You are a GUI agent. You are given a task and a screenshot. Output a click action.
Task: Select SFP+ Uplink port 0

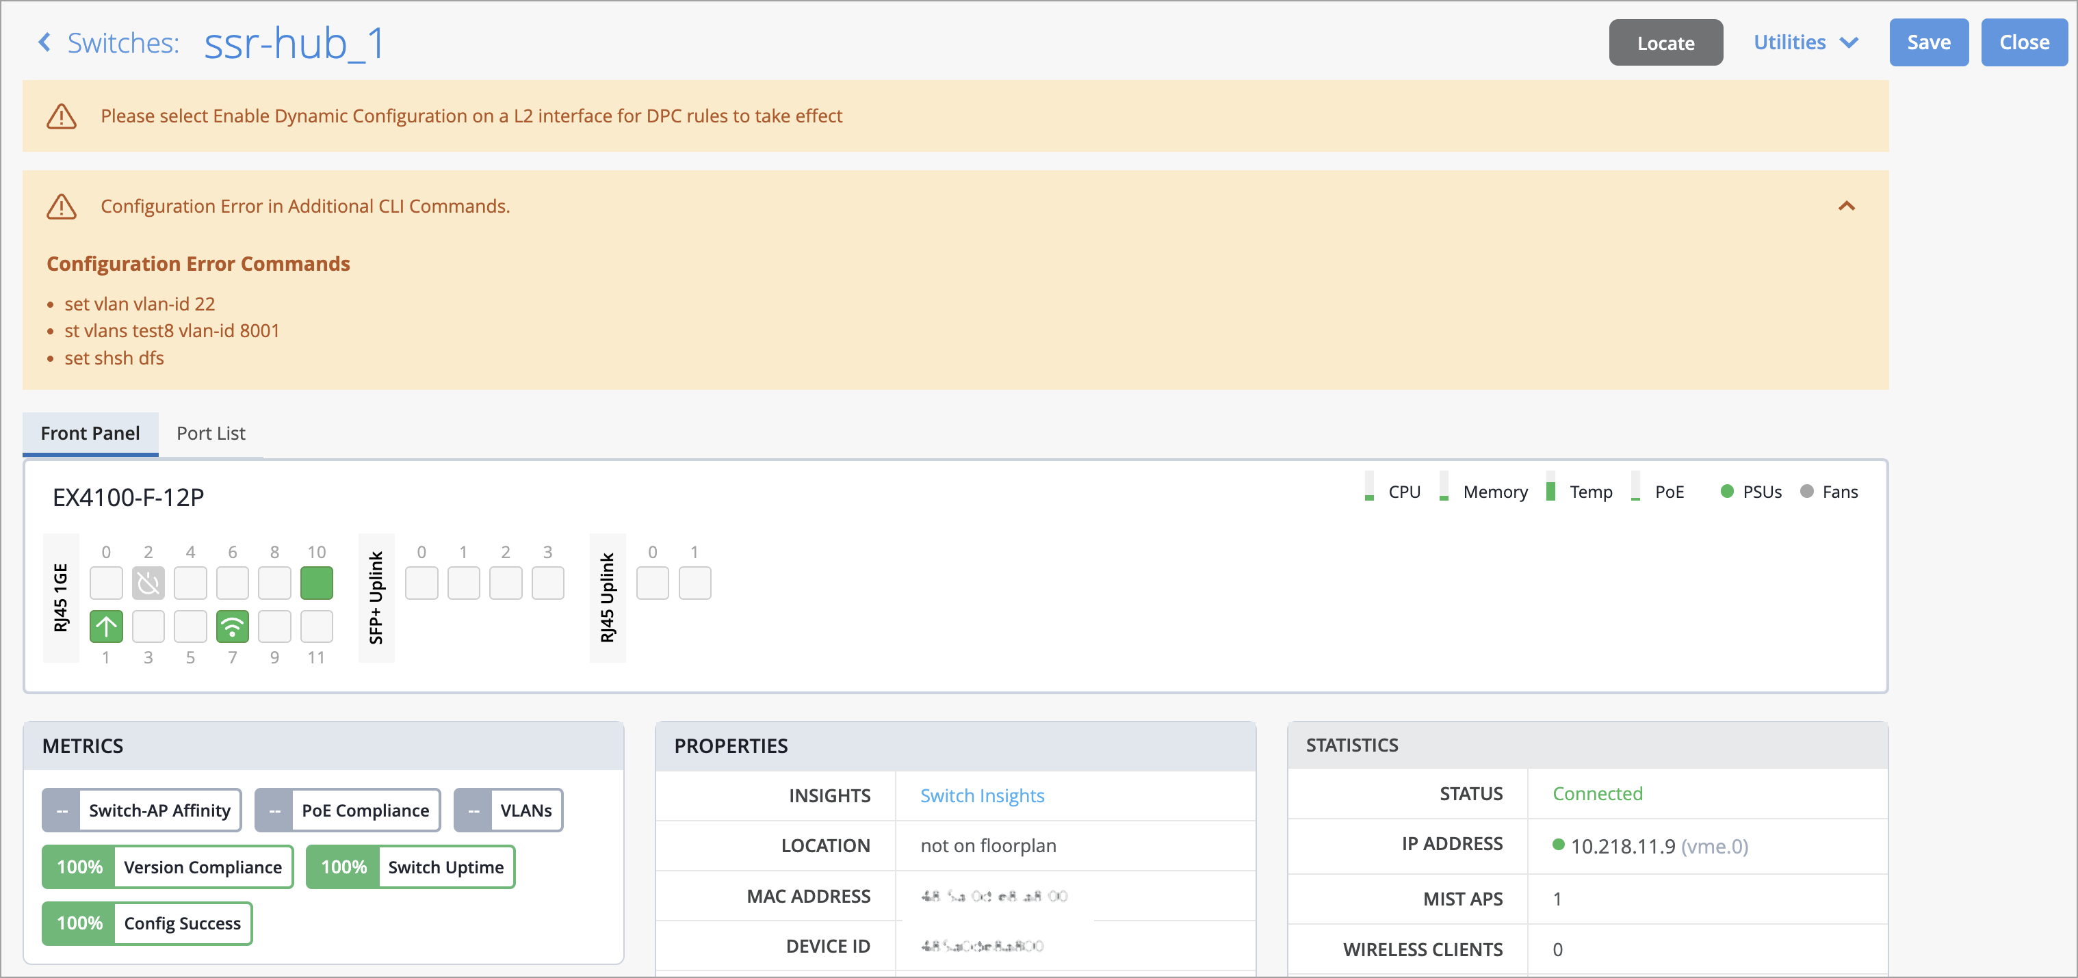coord(421,583)
